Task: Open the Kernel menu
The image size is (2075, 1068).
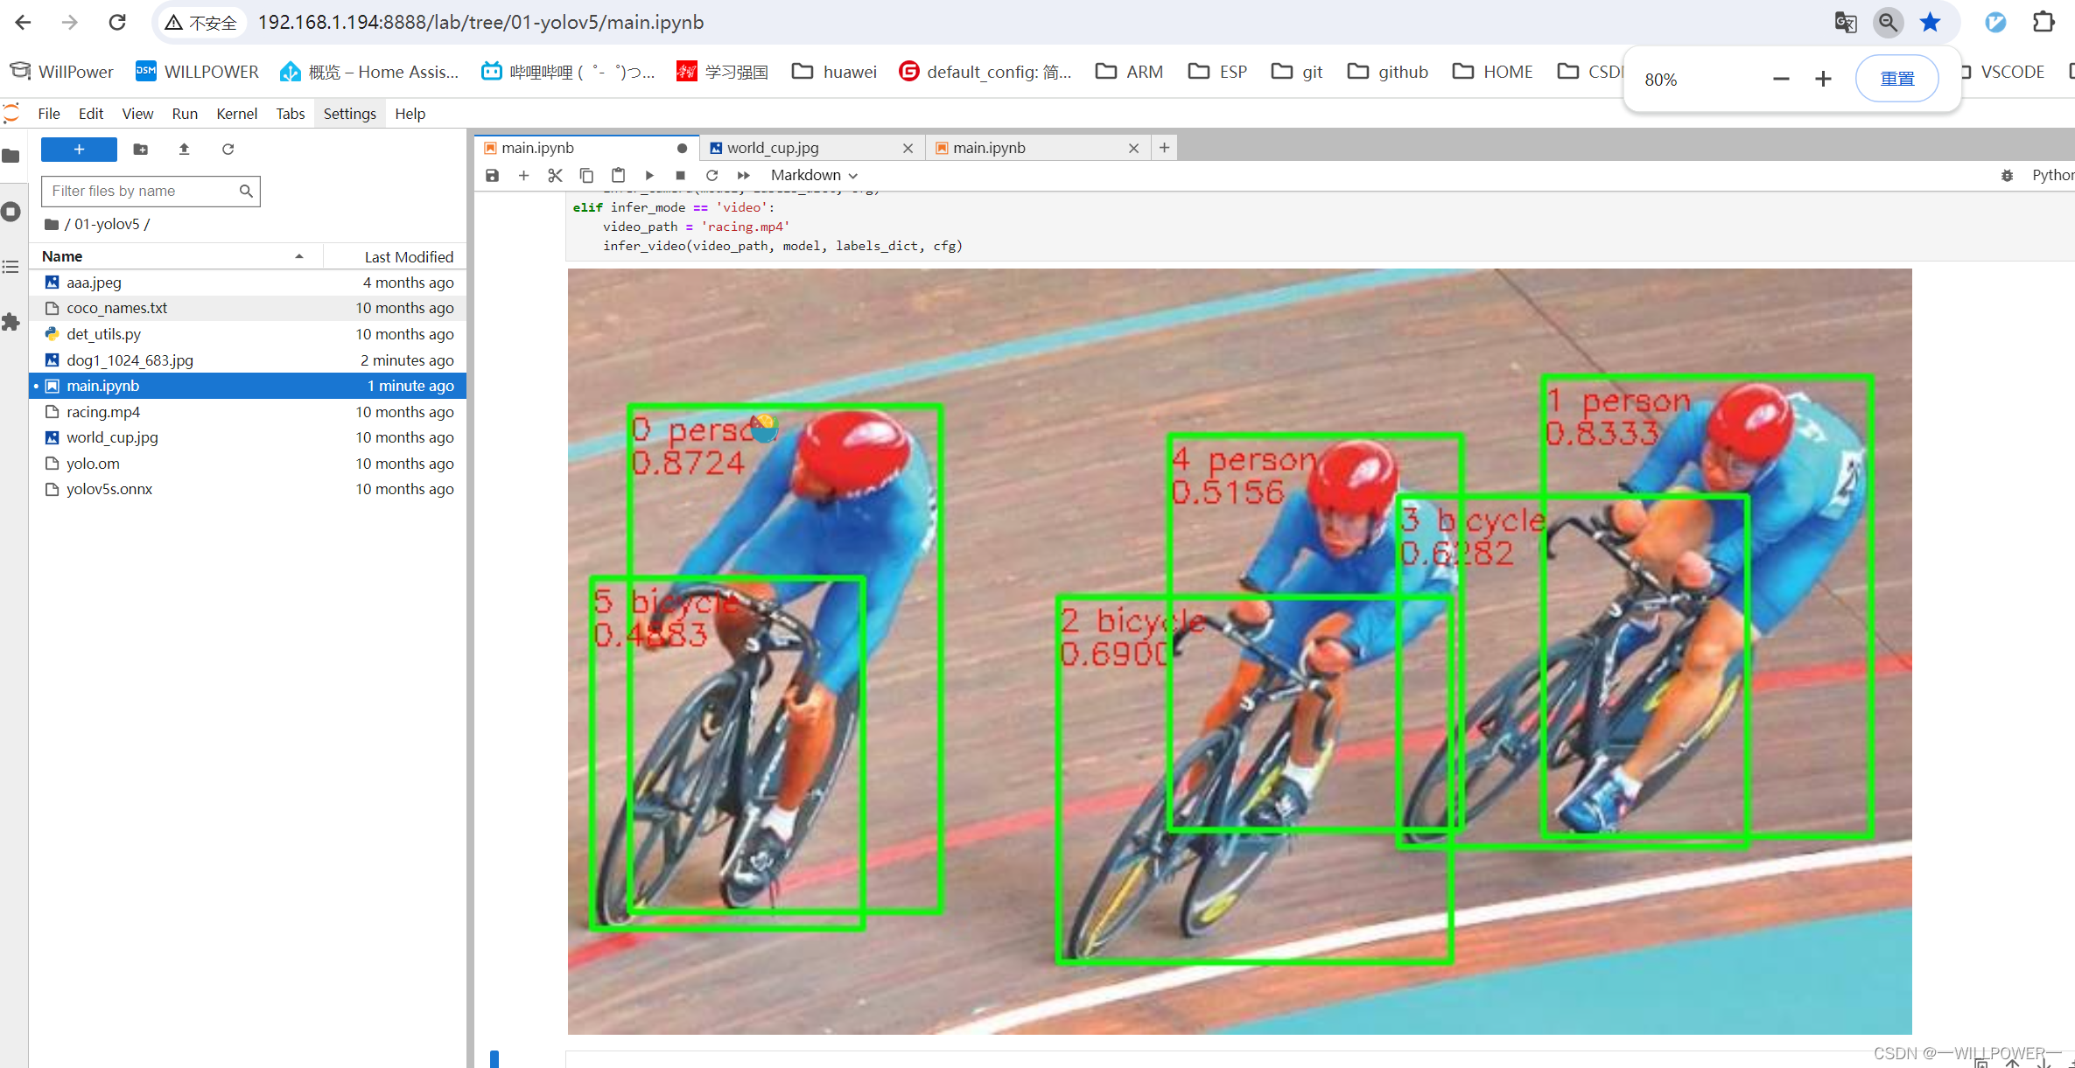Action: pos(236,114)
